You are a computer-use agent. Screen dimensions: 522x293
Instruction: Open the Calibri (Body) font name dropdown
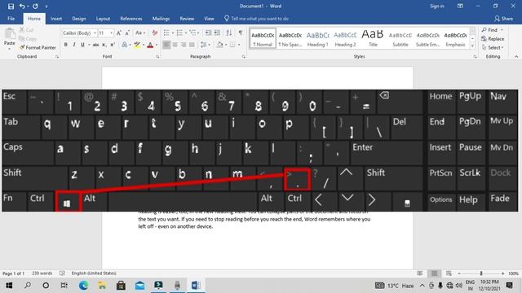95,33
